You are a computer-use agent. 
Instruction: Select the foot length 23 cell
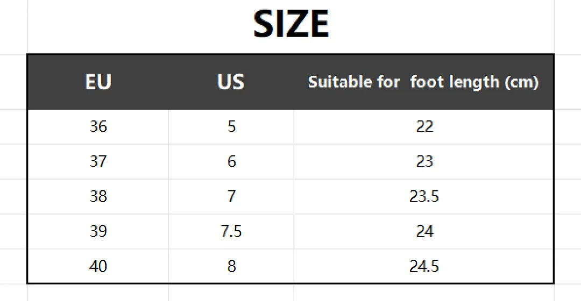pyautogui.click(x=423, y=162)
